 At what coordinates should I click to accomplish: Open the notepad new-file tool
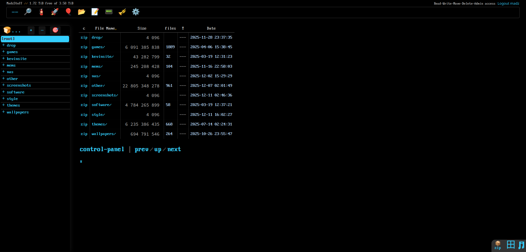coord(95,12)
